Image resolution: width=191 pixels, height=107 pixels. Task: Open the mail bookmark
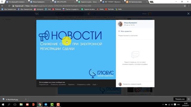click(48, 9)
